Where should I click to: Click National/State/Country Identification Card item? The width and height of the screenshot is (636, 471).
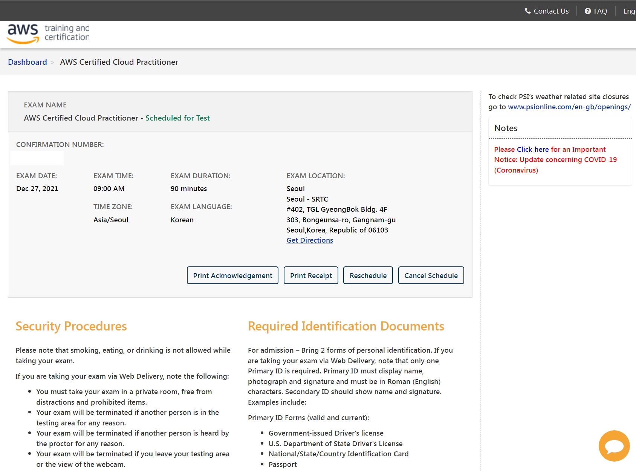point(338,454)
